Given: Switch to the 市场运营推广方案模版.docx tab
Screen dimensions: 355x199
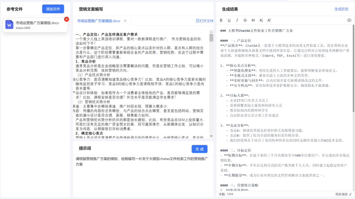Looking at the screenshot, I should [x=99, y=21].
